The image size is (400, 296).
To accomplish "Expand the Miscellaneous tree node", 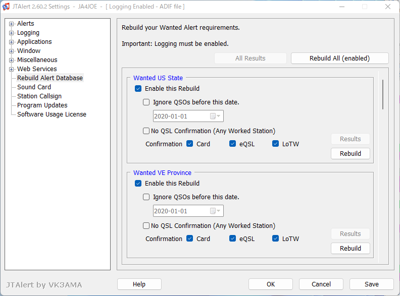I will click(11, 61).
